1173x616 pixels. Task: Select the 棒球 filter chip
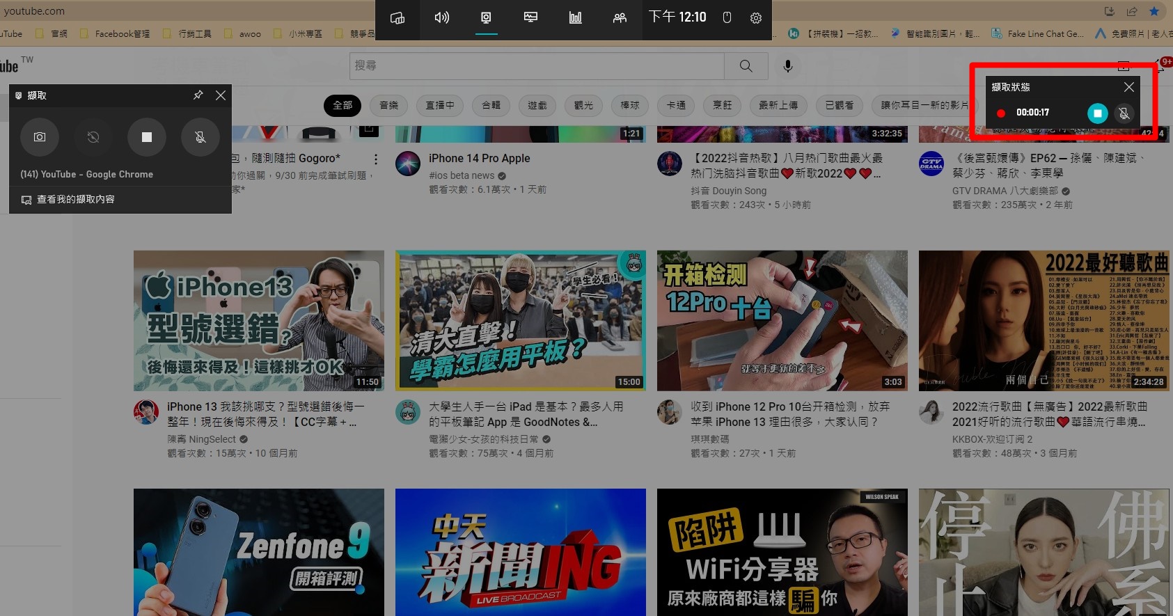click(x=630, y=105)
